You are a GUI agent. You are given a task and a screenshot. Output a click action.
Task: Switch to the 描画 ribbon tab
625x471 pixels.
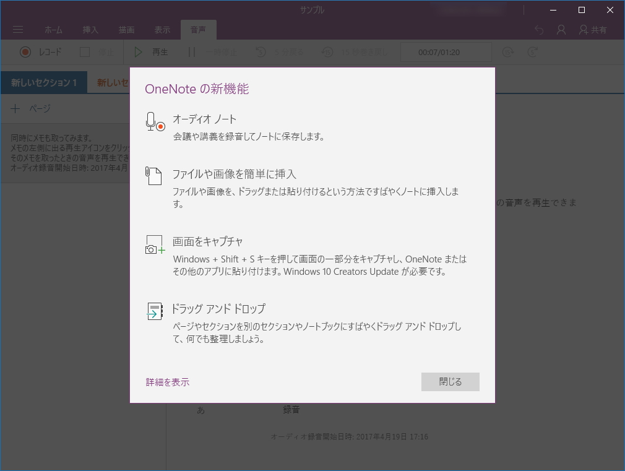coord(126,29)
